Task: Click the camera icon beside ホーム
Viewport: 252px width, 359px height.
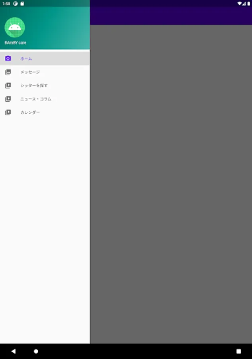Action: click(8, 58)
